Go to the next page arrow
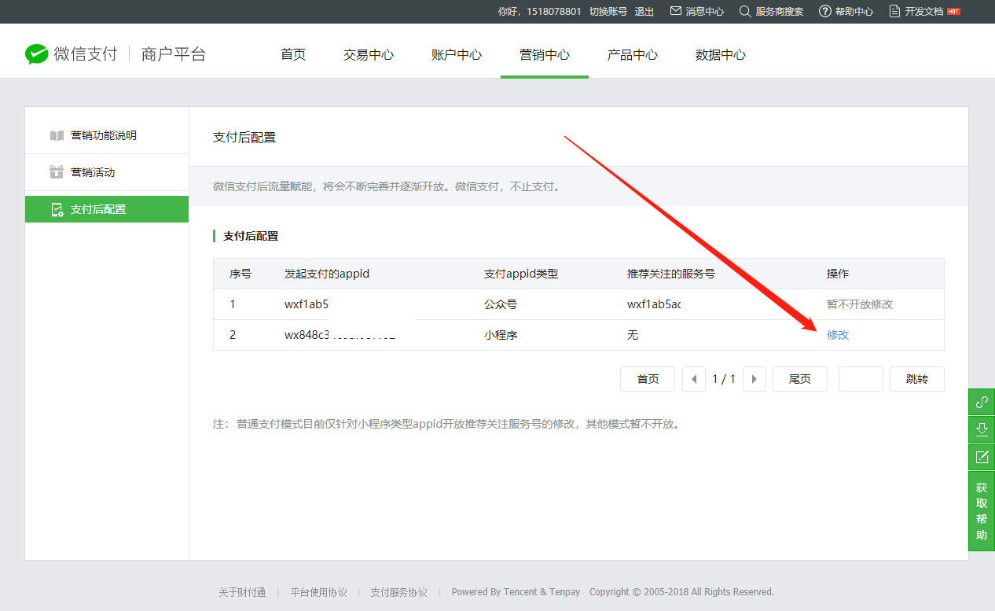Image resolution: width=995 pixels, height=611 pixels. tap(755, 379)
